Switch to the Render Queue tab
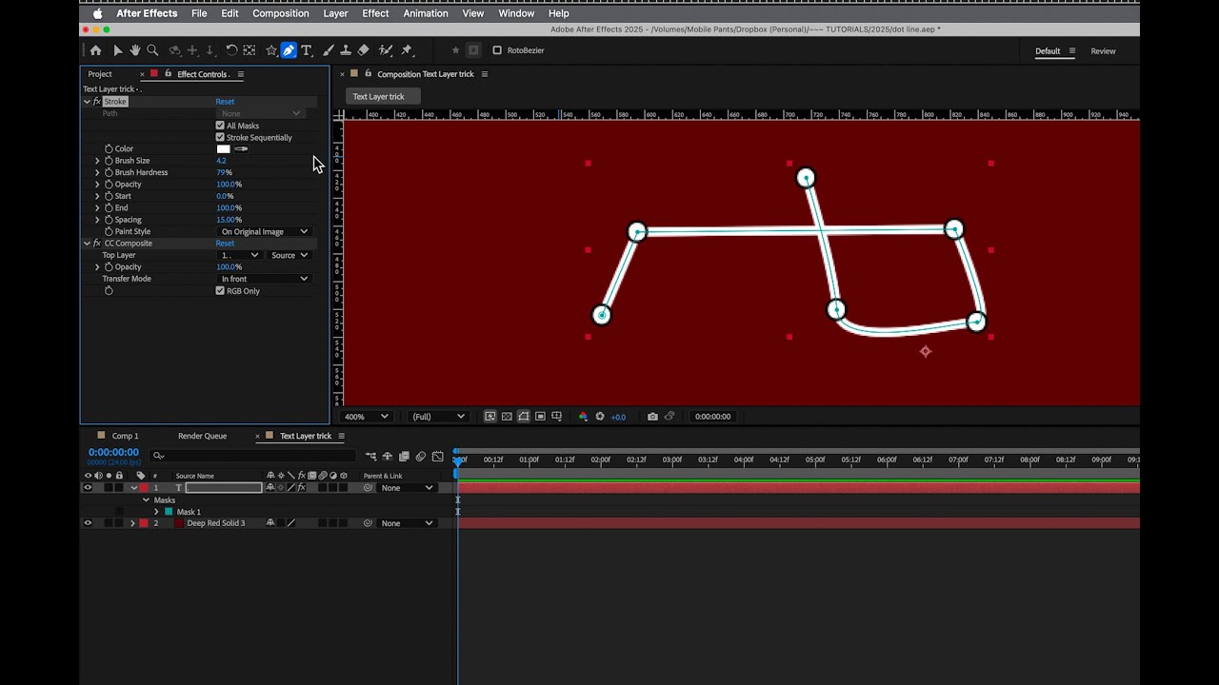Image resolution: width=1219 pixels, height=685 pixels. click(x=203, y=436)
